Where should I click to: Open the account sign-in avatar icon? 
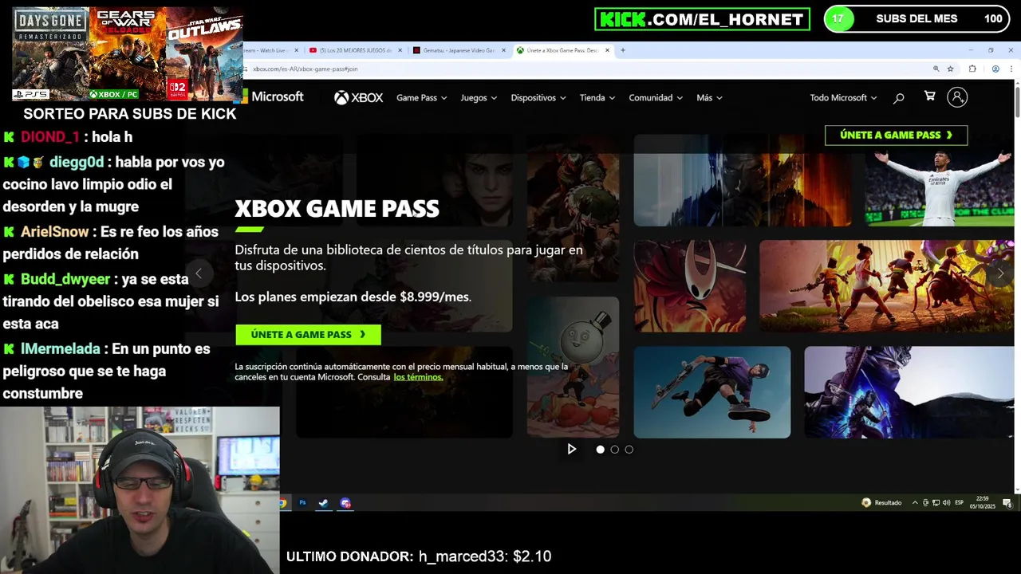[957, 97]
